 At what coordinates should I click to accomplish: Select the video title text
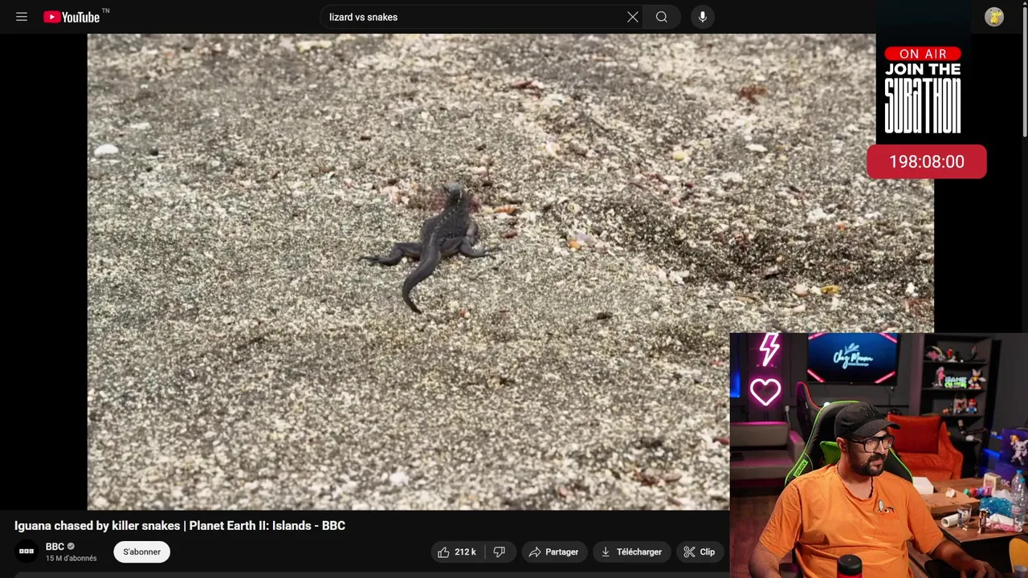pyautogui.click(x=180, y=526)
